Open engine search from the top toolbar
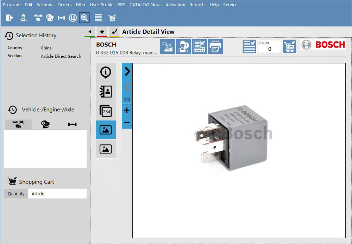This screenshot has width=352, height=244. tap(50, 18)
